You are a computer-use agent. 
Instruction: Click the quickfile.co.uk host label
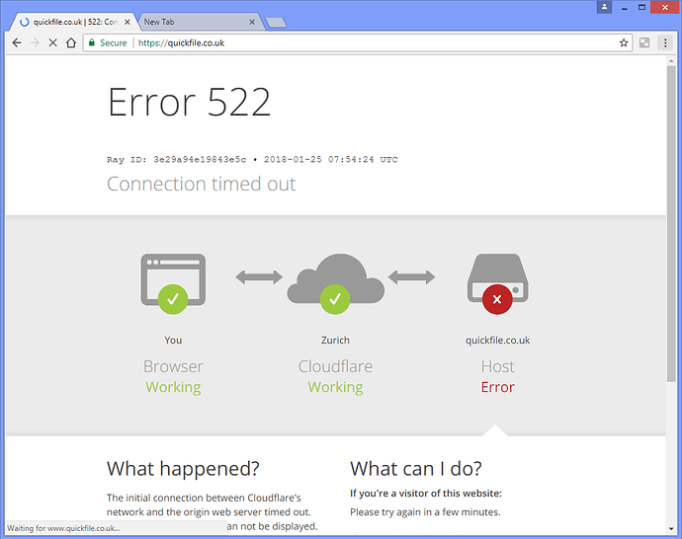click(497, 340)
